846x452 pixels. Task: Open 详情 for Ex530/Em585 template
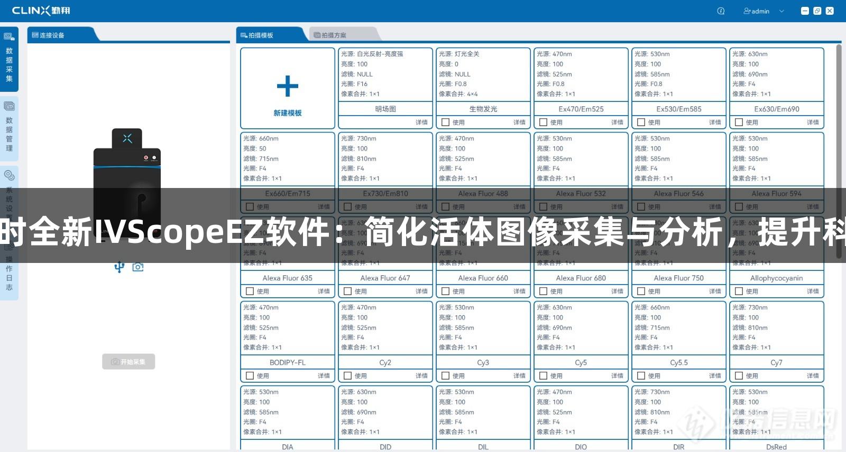click(x=715, y=122)
